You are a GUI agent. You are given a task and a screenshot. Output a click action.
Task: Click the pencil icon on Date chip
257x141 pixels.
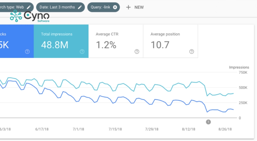tap(80, 7)
